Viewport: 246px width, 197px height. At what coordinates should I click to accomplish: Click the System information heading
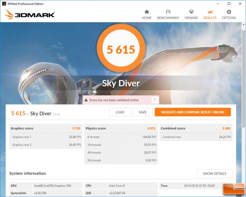27,173
